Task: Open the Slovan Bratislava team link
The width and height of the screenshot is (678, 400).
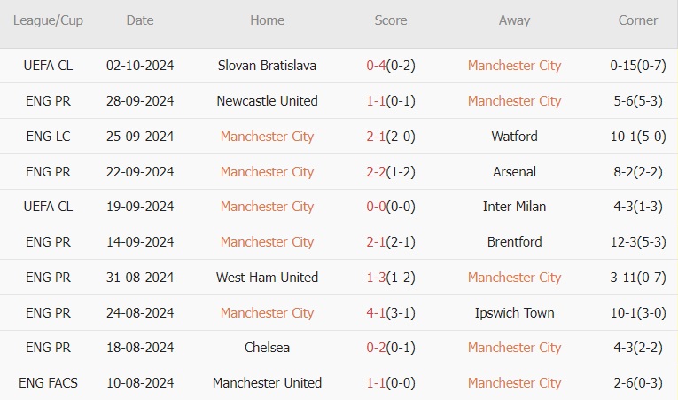Action: 267,66
